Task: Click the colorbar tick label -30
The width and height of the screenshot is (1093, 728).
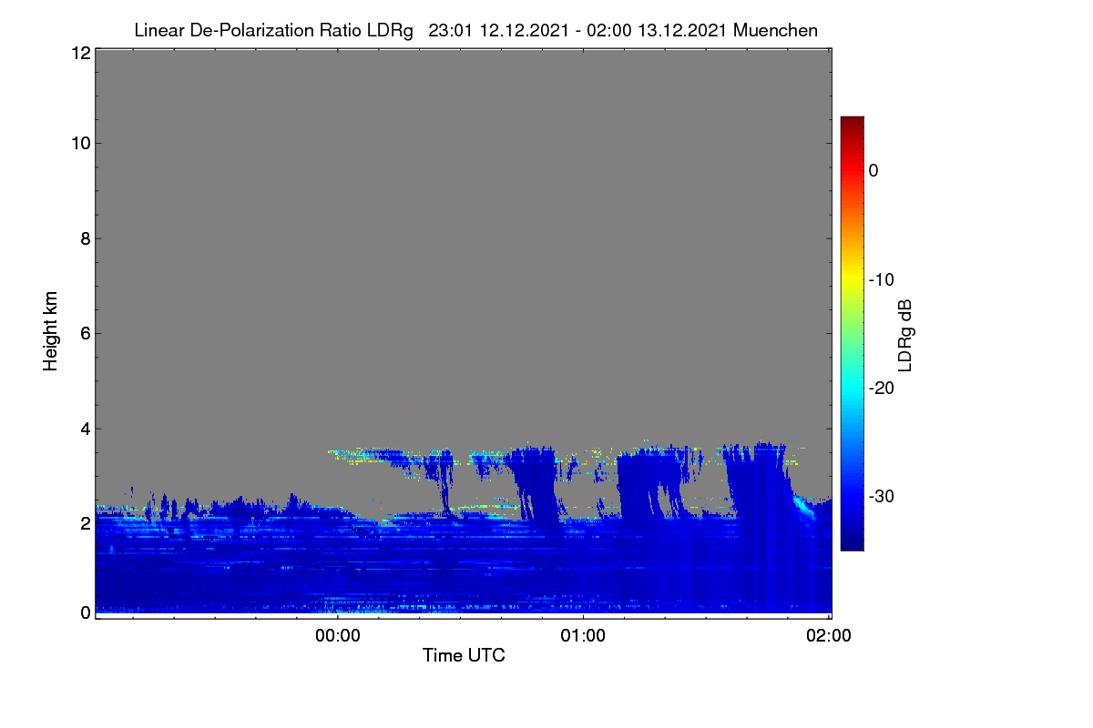Action: pos(883,497)
